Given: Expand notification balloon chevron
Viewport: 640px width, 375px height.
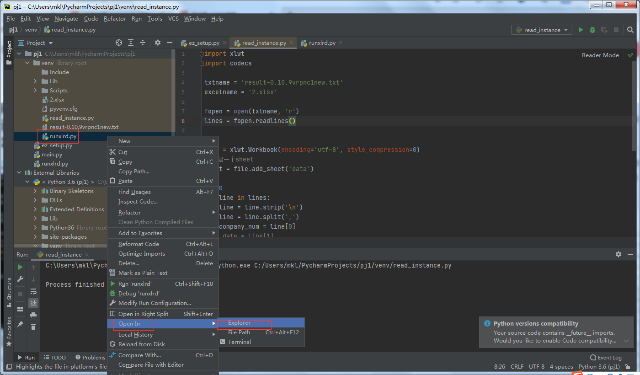Looking at the screenshot, I should [x=626, y=341].
